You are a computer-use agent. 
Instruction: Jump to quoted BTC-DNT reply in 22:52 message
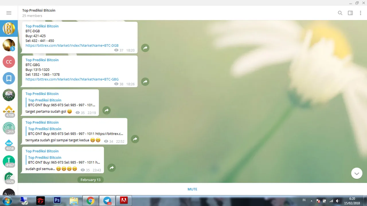[x=75, y=131]
